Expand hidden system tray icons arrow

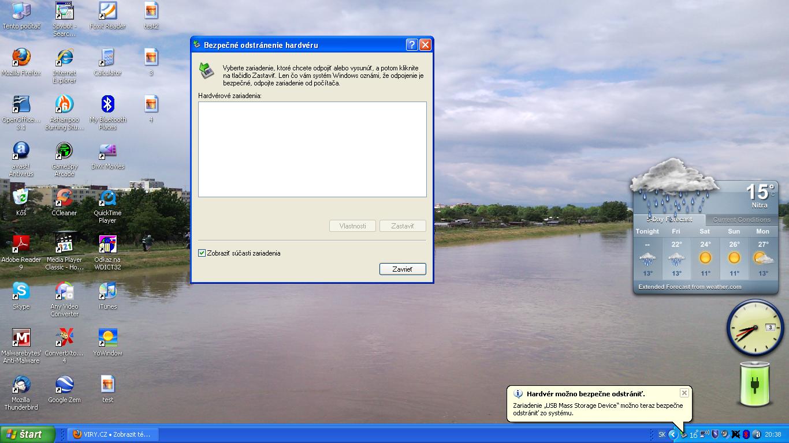coord(673,434)
